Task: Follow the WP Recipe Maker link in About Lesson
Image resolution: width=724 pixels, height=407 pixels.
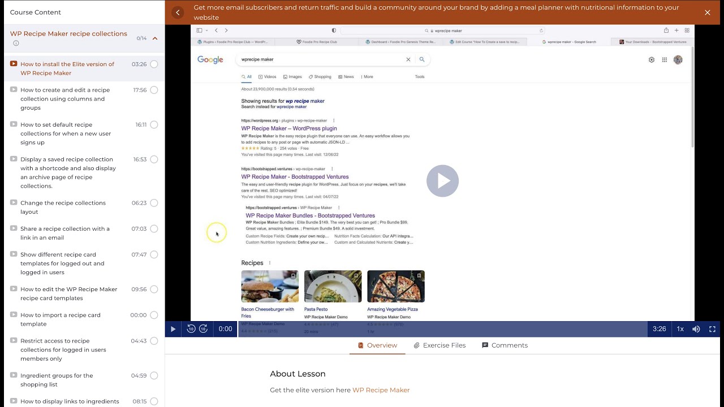Action: pyautogui.click(x=381, y=390)
